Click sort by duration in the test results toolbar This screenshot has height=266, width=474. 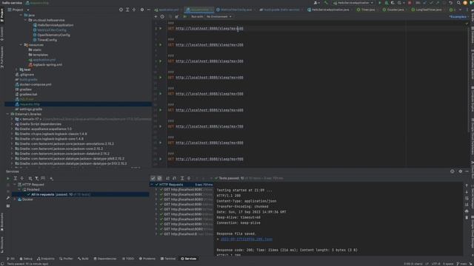point(175,178)
